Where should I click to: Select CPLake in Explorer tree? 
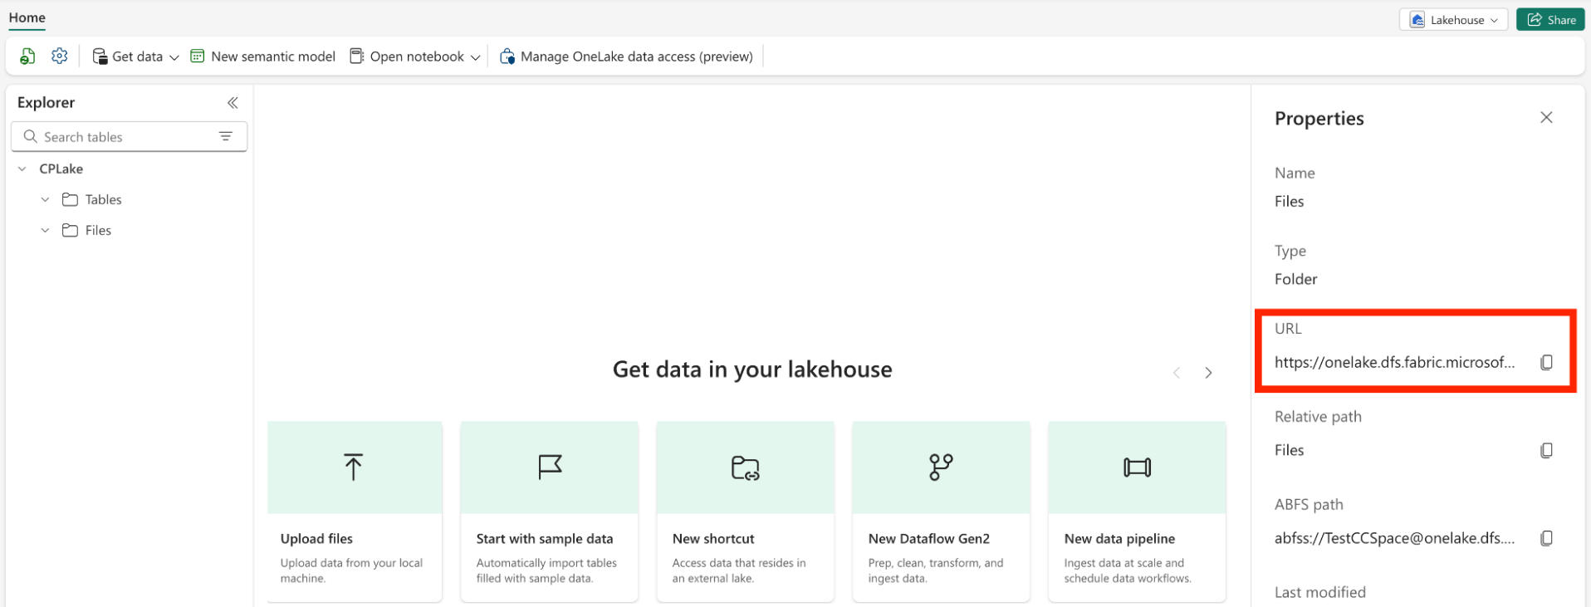[61, 169]
